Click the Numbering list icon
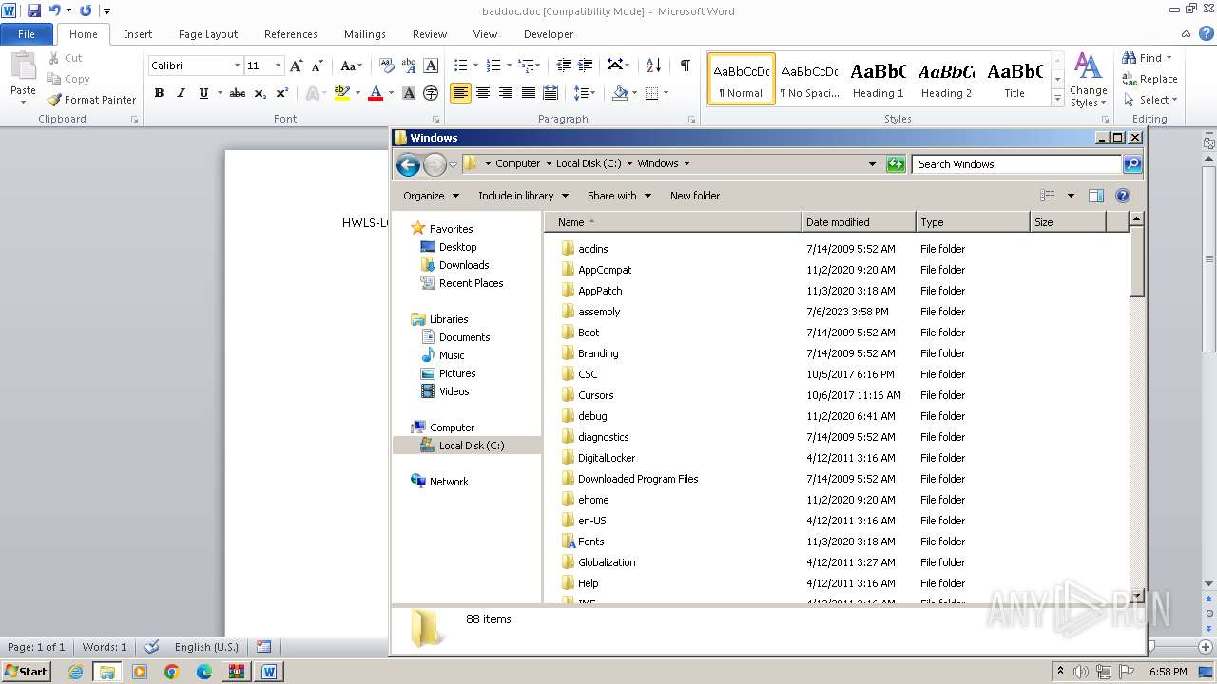The image size is (1217, 684). 493,66
